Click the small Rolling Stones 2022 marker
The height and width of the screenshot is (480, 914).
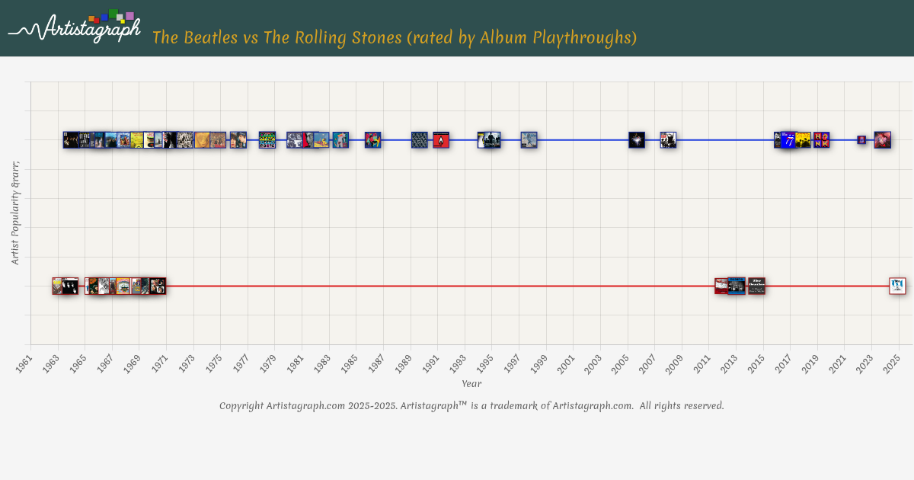[861, 140]
